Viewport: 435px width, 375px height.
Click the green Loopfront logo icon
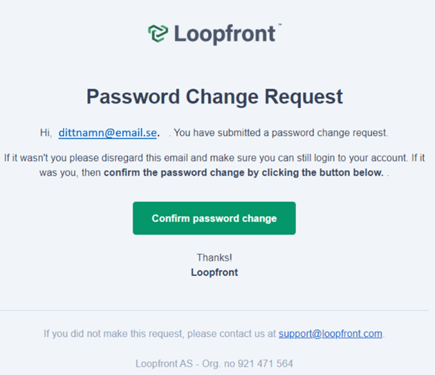click(x=158, y=33)
